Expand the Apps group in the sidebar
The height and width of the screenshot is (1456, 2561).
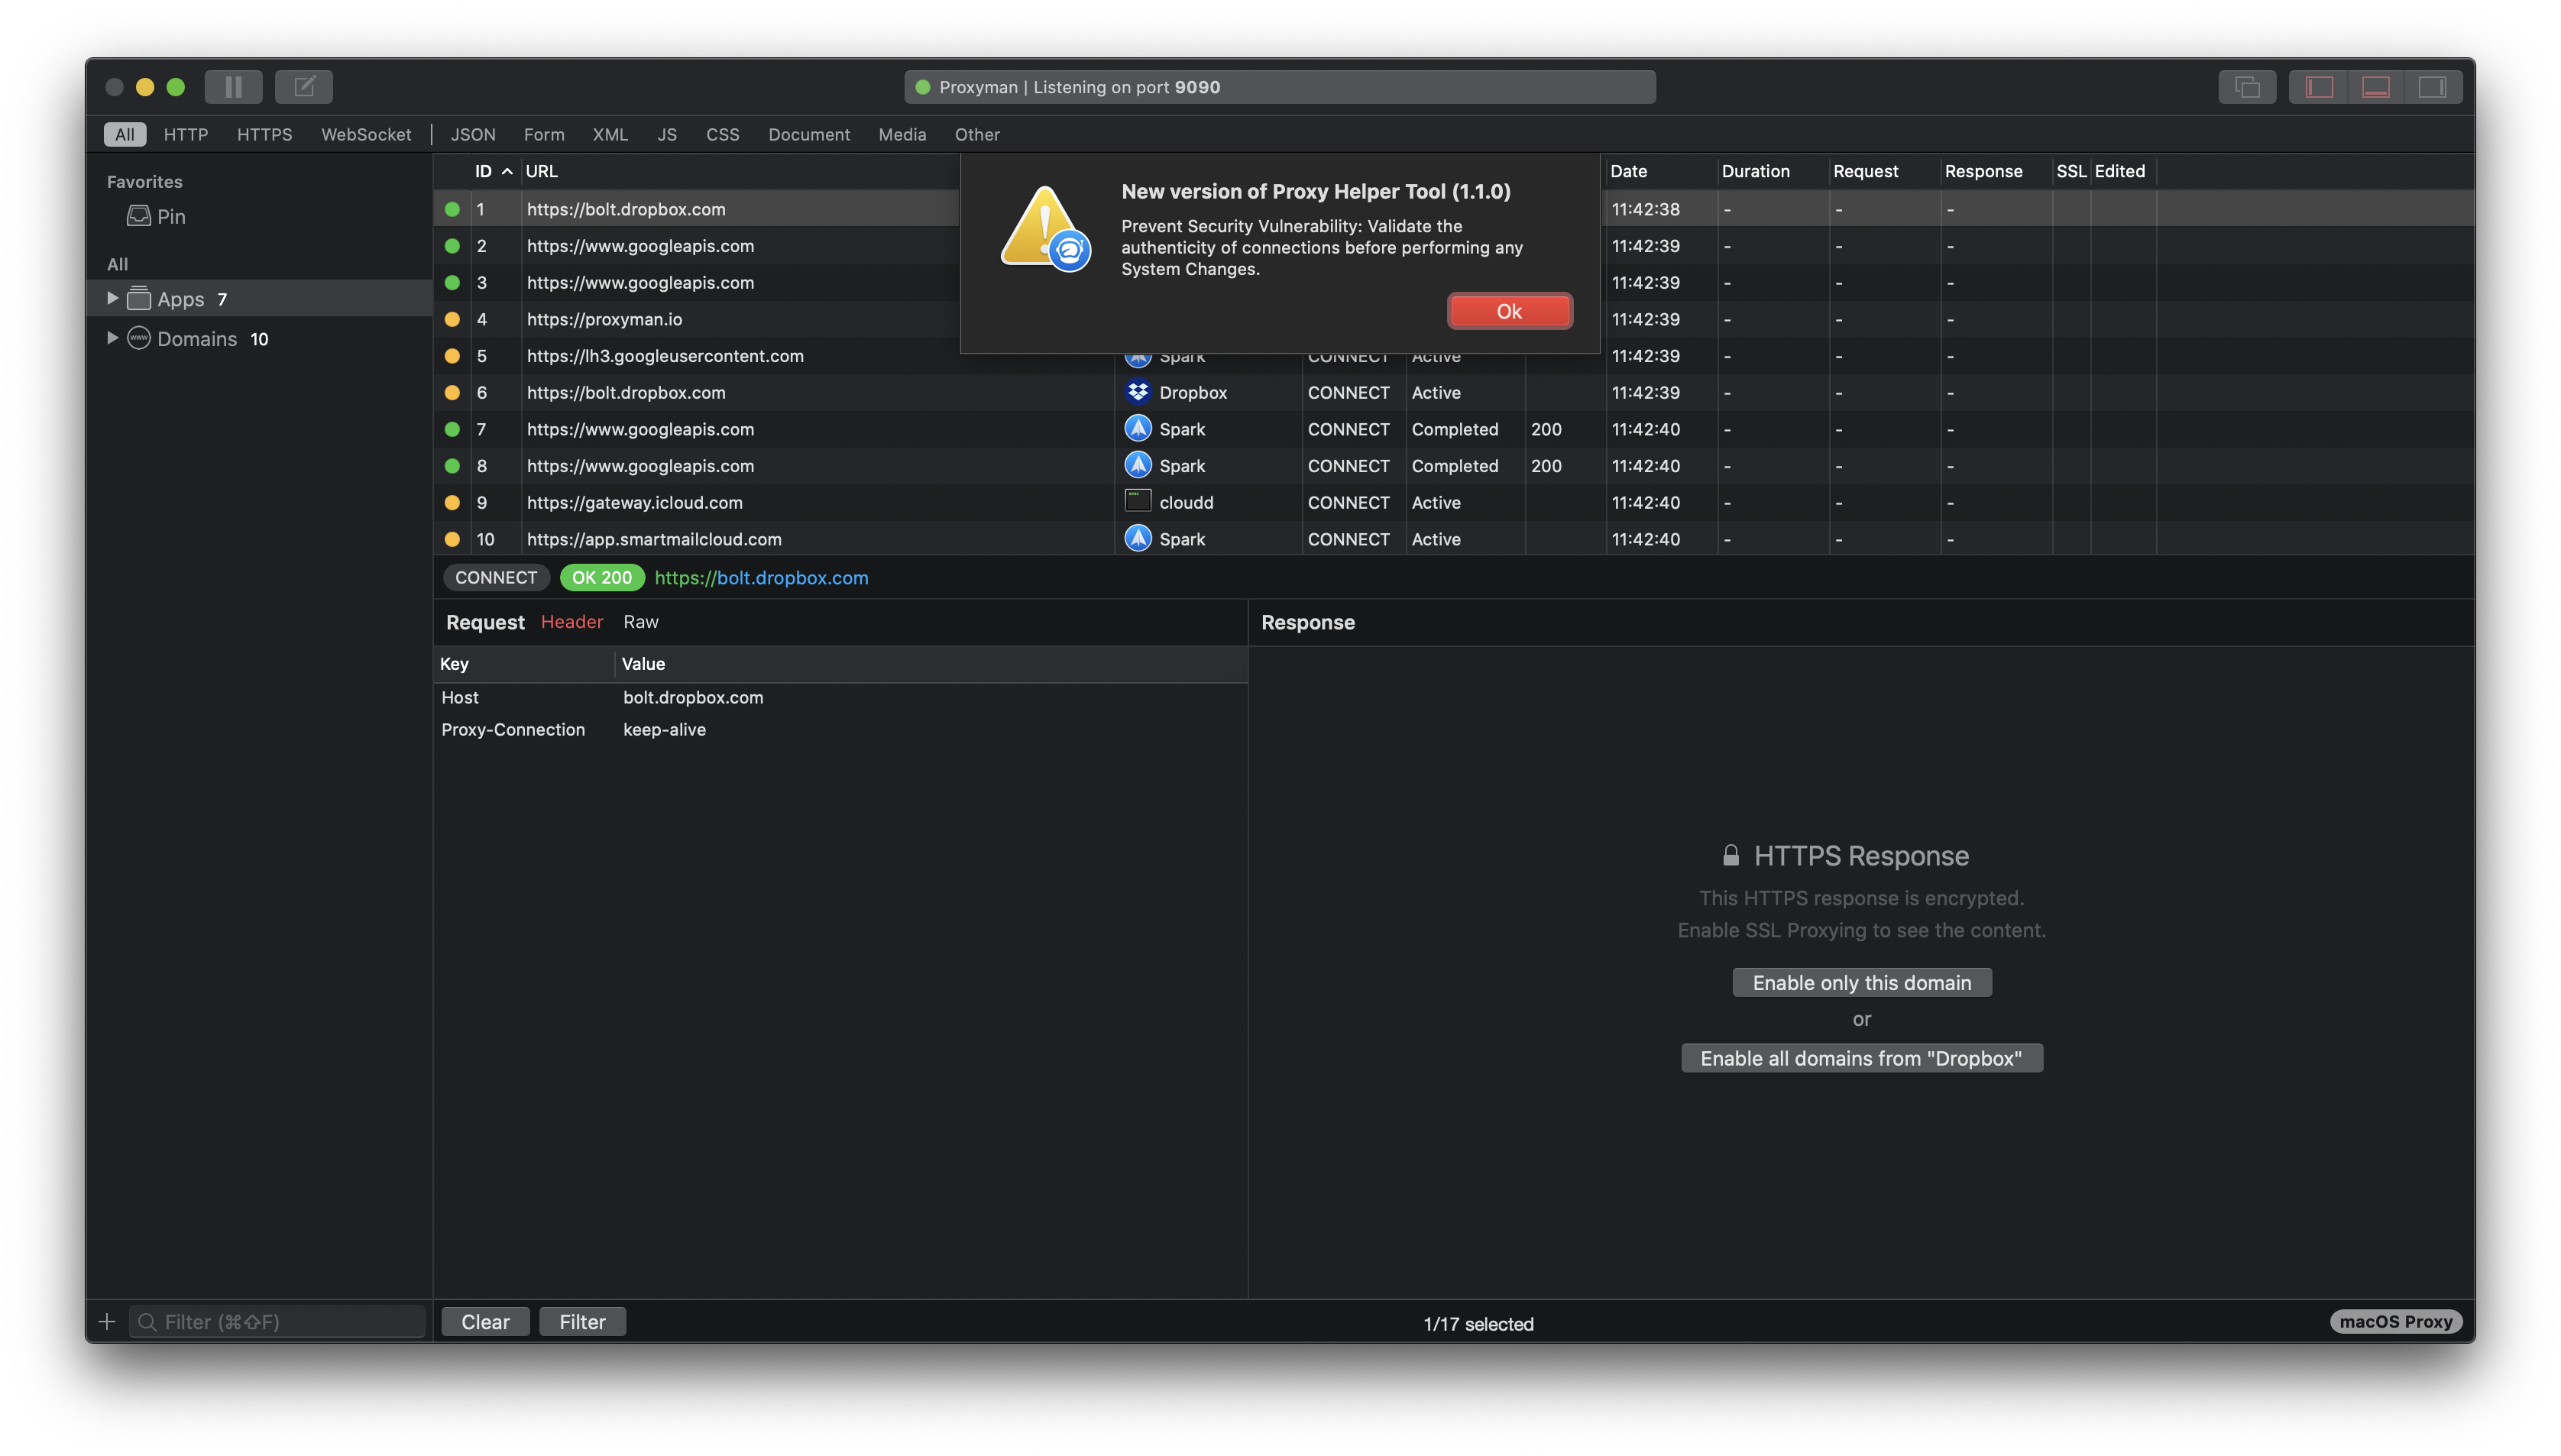click(112, 298)
